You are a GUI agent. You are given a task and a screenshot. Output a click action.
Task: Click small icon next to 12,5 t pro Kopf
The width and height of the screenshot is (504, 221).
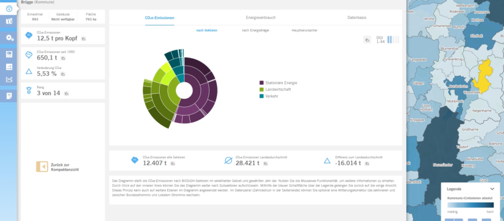84,39
